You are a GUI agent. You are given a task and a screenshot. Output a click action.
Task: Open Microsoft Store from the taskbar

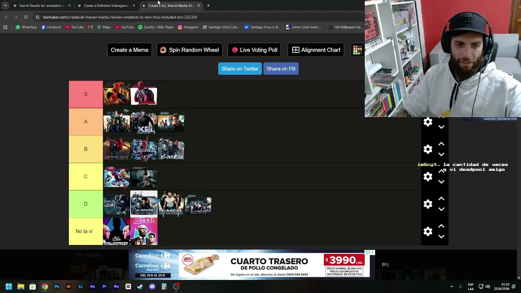pyautogui.click(x=33, y=286)
